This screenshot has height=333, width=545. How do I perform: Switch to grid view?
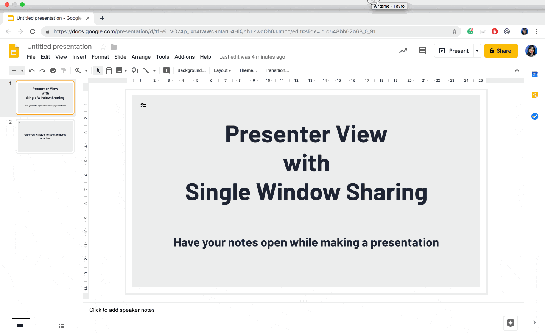[x=61, y=325]
